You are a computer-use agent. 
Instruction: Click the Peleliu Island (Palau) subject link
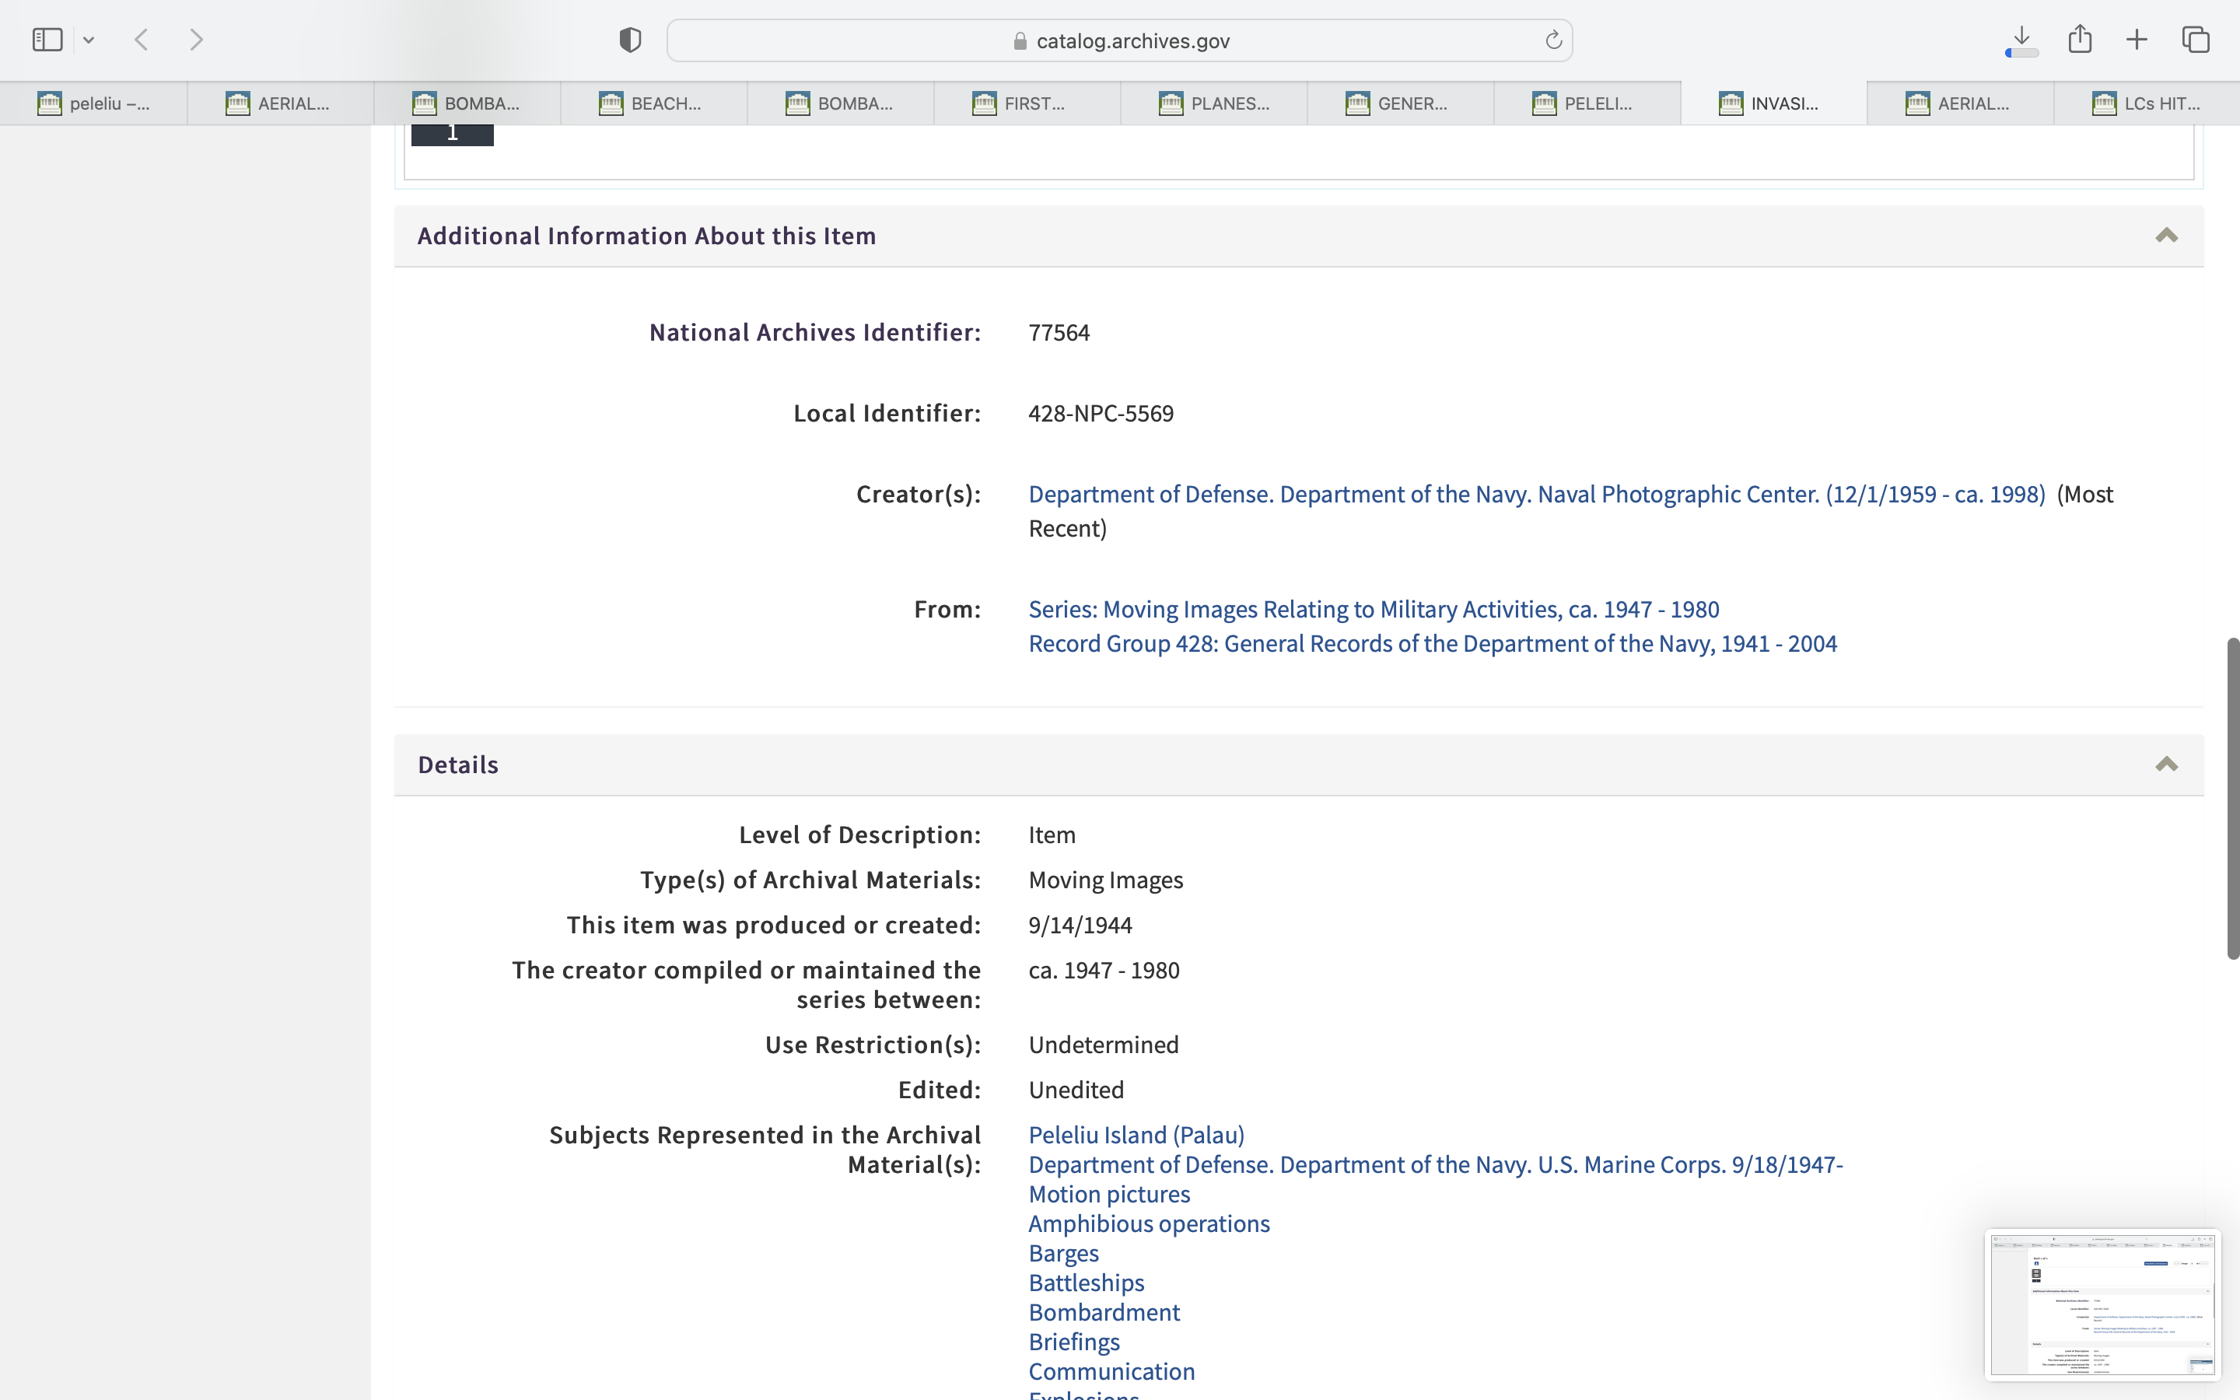point(1136,1136)
